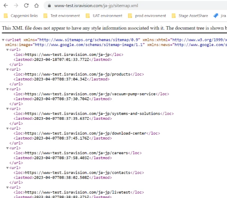Click the xmlns:image google sitemap-image attribute
Screen dimensions: 227x198
pyautogui.click(x=75, y=45)
